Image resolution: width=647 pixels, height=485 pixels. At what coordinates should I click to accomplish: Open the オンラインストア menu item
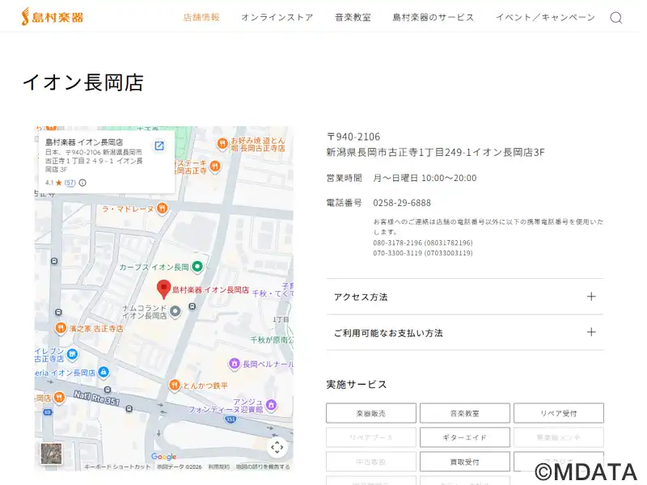277,17
